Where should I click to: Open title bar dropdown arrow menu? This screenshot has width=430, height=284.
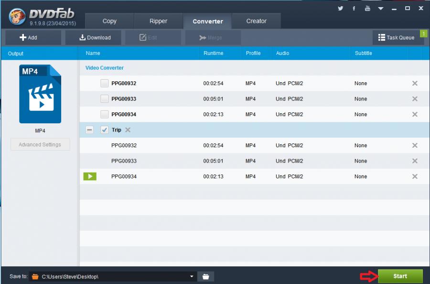381,8
